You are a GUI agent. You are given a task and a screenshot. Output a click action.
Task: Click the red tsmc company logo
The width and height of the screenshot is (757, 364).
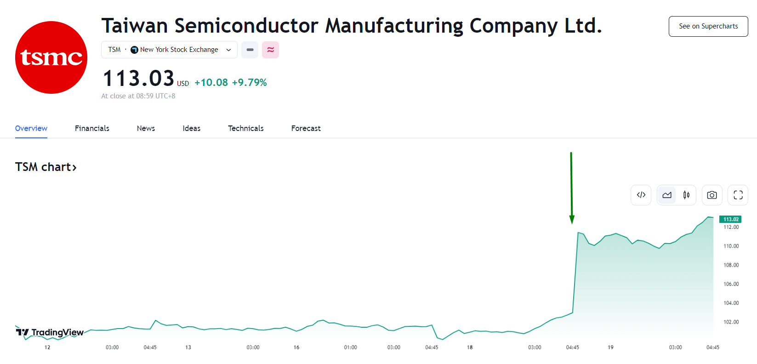click(51, 57)
